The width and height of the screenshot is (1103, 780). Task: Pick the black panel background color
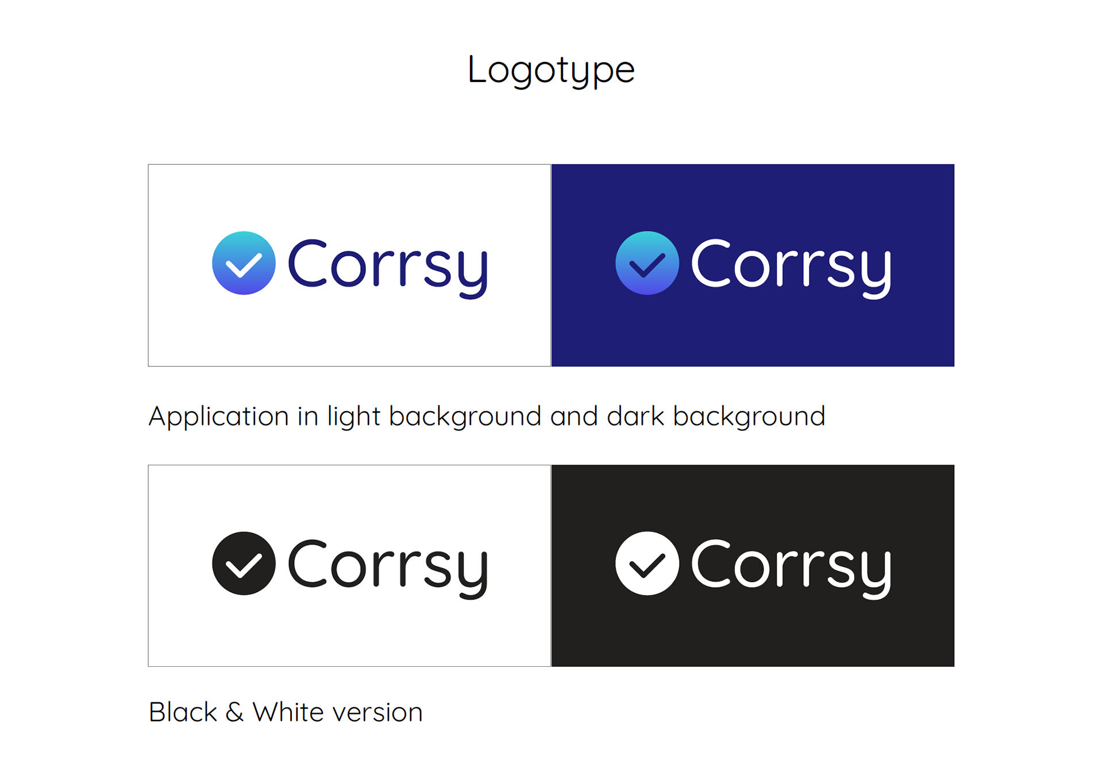coord(753,632)
